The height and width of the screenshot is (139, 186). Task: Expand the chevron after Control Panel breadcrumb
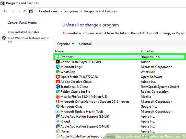click(x=61, y=11)
